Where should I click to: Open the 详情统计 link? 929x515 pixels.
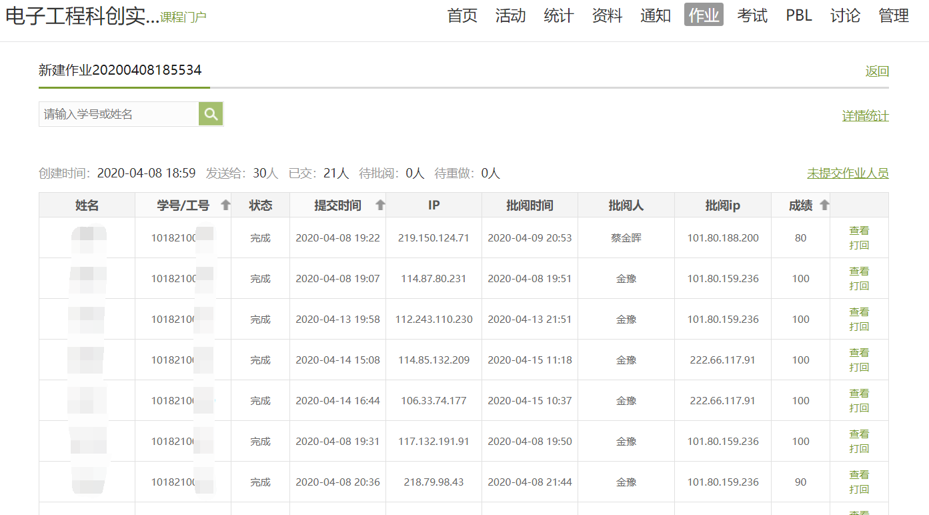[x=865, y=116]
